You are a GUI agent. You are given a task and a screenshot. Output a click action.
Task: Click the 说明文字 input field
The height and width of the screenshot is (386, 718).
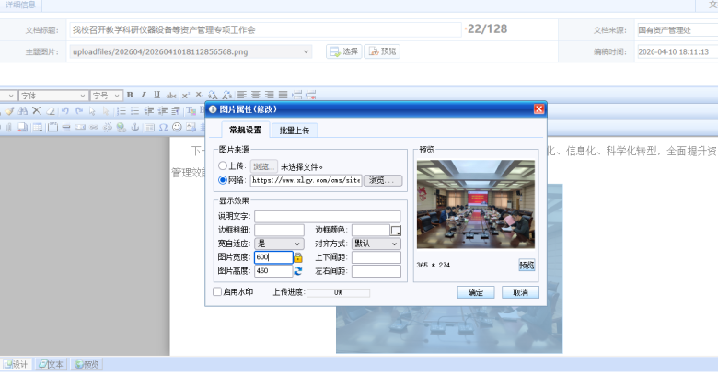pyautogui.click(x=328, y=216)
